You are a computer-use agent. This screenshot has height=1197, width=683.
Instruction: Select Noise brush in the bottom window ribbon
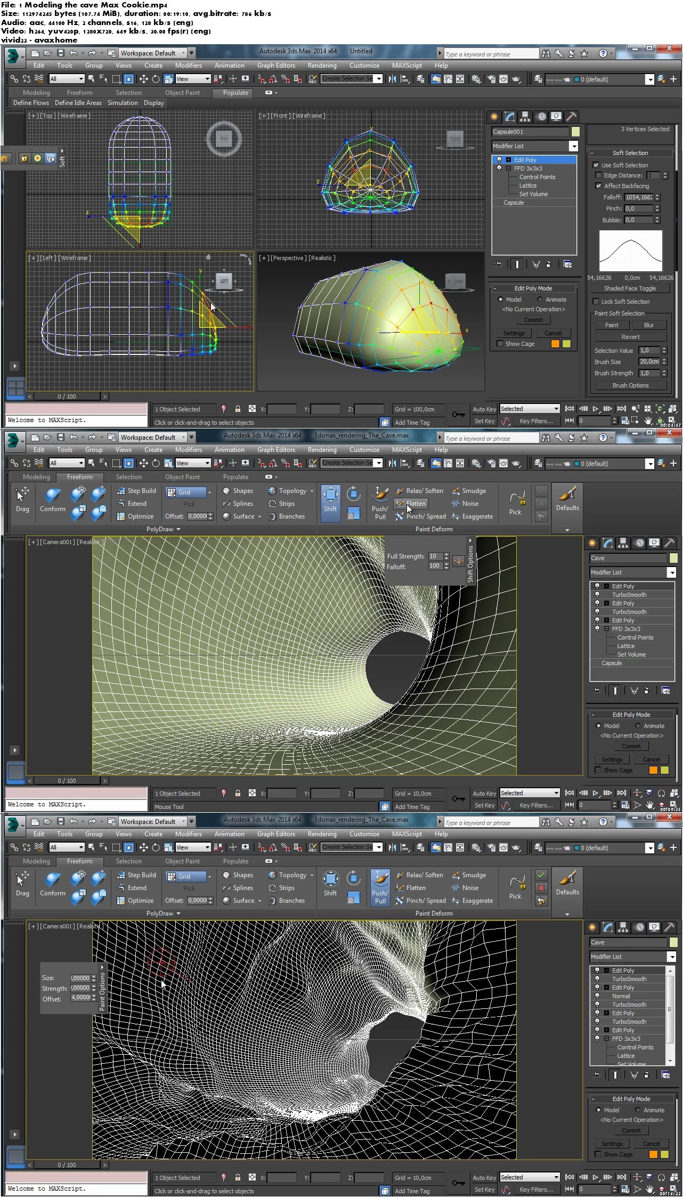click(x=465, y=888)
